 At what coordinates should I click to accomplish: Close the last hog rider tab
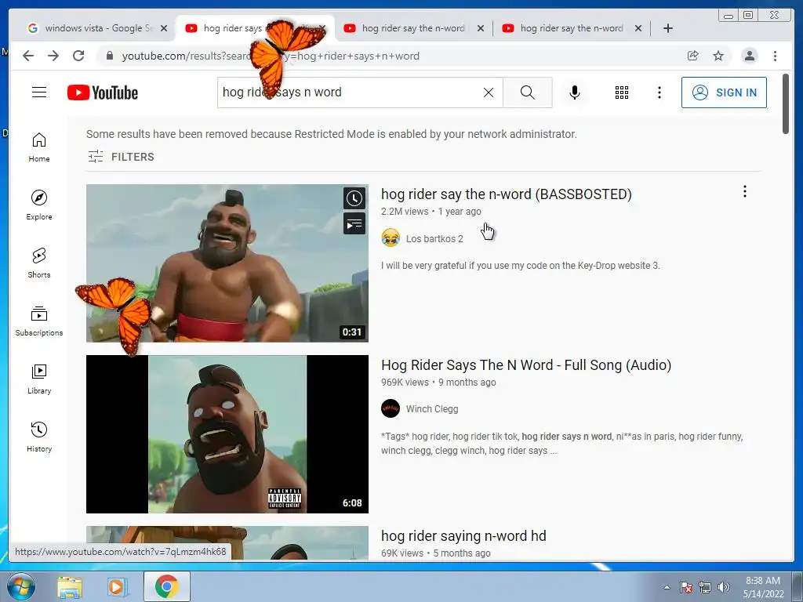(x=638, y=28)
